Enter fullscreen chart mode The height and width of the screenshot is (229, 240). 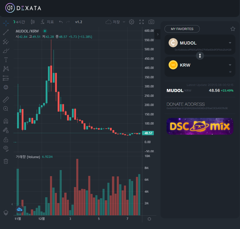point(142,22)
